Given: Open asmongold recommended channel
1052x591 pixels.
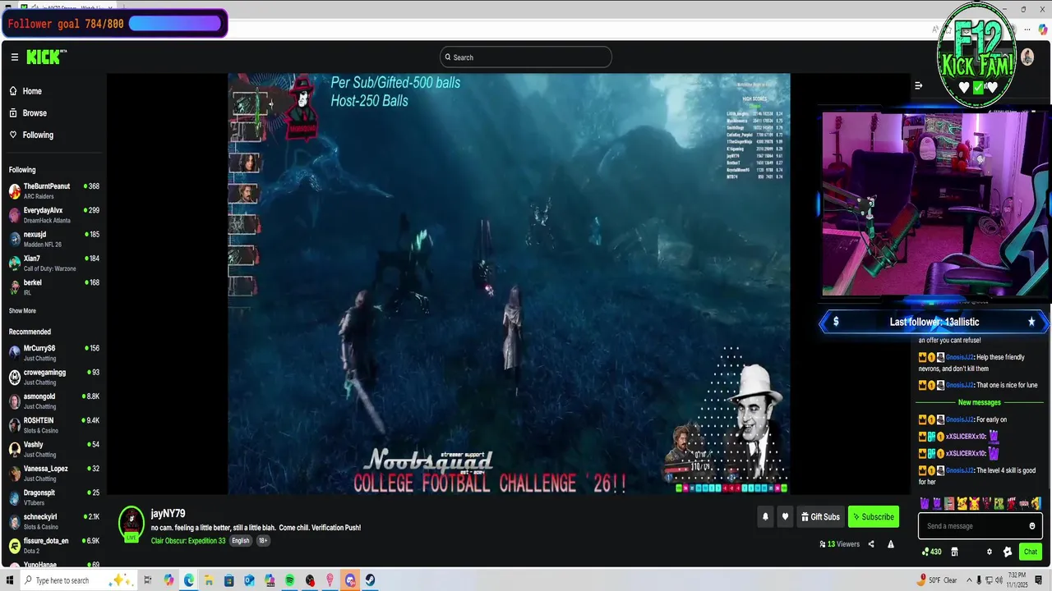Looking at the screenshot, I should pyautogui.click(x=54, y=401).
